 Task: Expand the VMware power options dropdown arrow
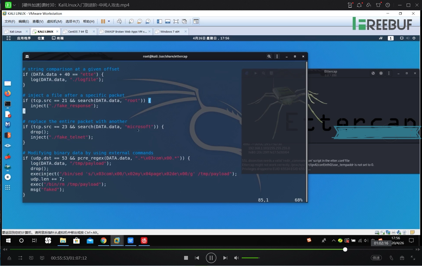pos(109,21)
